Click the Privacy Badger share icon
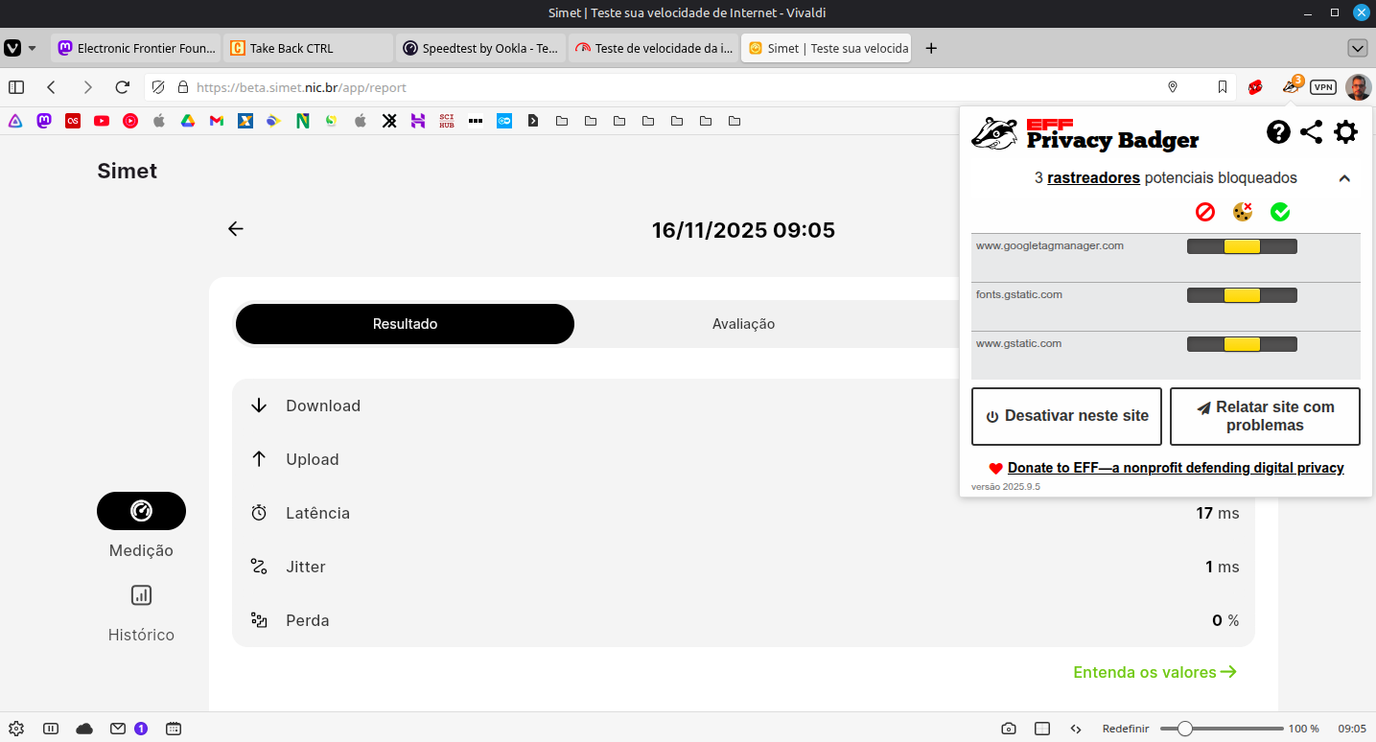This screenshot has height=742, width=1376. pos(1311,132)
